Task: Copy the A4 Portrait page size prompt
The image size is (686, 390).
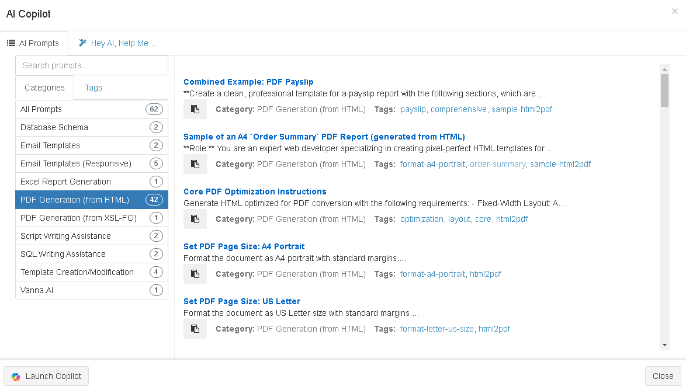Action: pyautogui.click(x=195, y=274)
